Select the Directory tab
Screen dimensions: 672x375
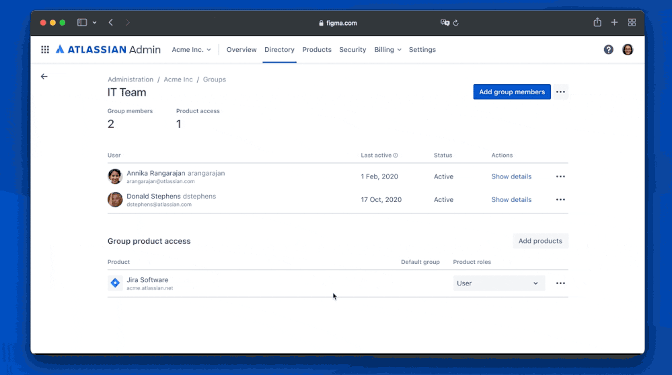click(279, 49)
